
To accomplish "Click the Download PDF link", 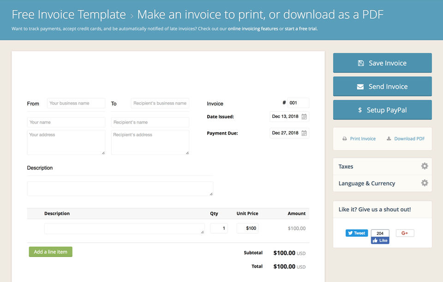I will 409,139.
